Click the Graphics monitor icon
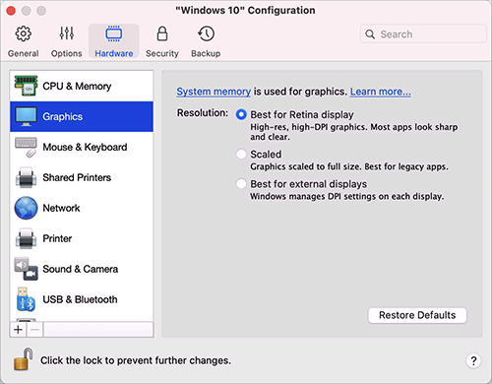This screenshot has height=384, width=492. 26,116
